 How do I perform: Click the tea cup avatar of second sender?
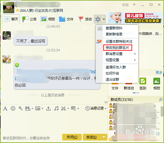[7, 59]
